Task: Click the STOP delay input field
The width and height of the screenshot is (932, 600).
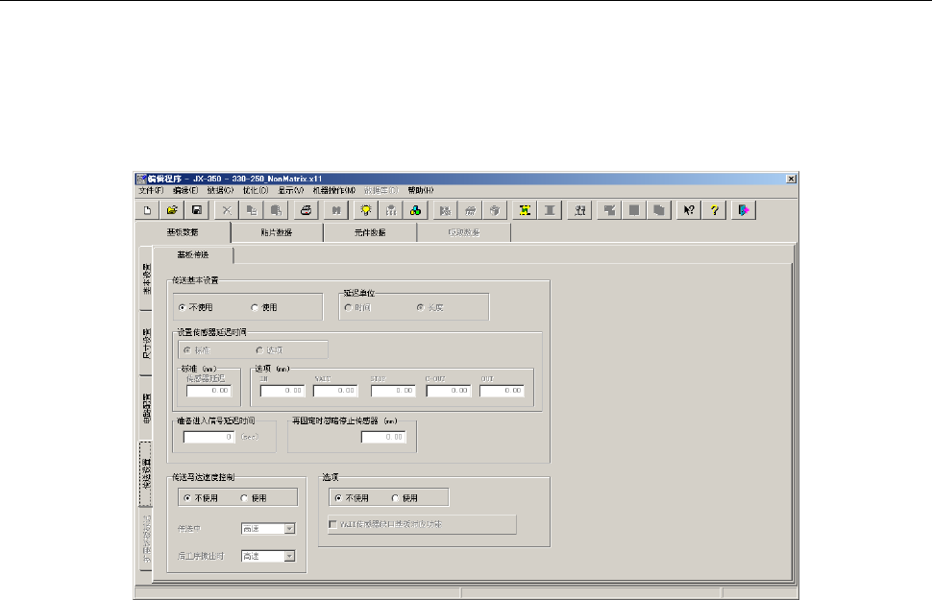Action: click(x=393, y=391)
